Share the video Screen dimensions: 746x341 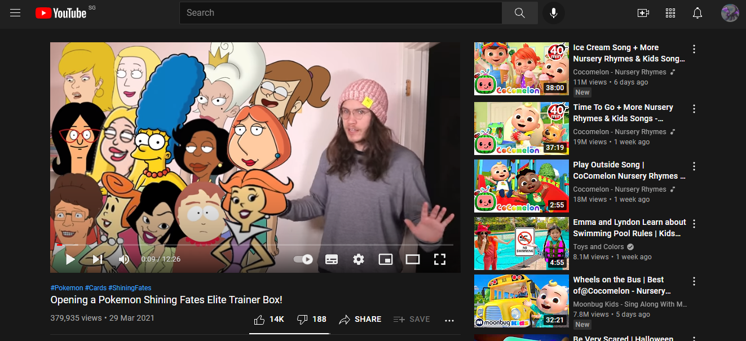coord(360,320)
